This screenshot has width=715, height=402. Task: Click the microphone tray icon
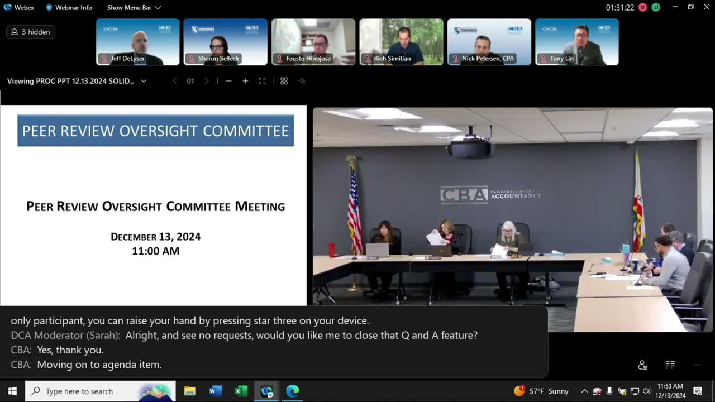(x=609, y=391)
